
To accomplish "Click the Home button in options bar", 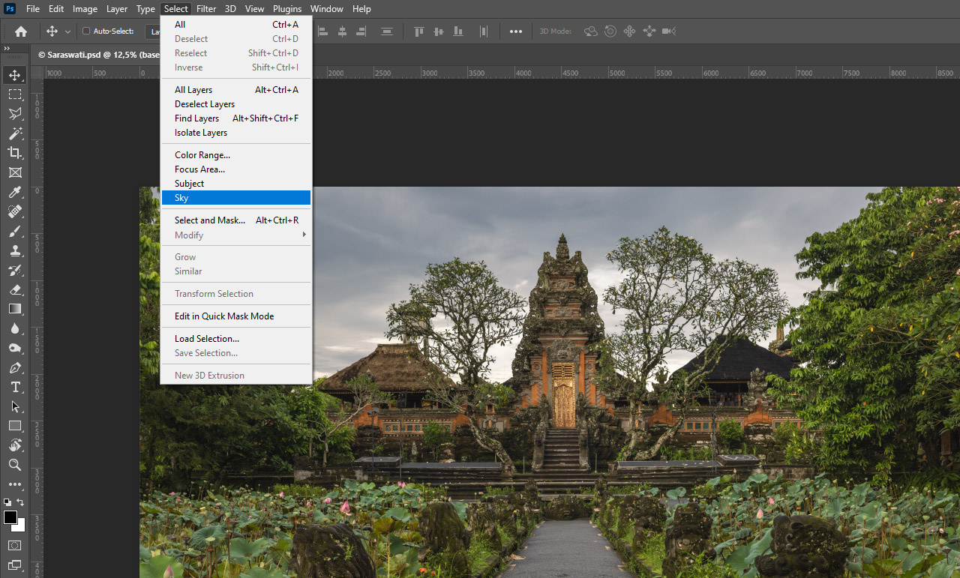I will tap(21, 31).
